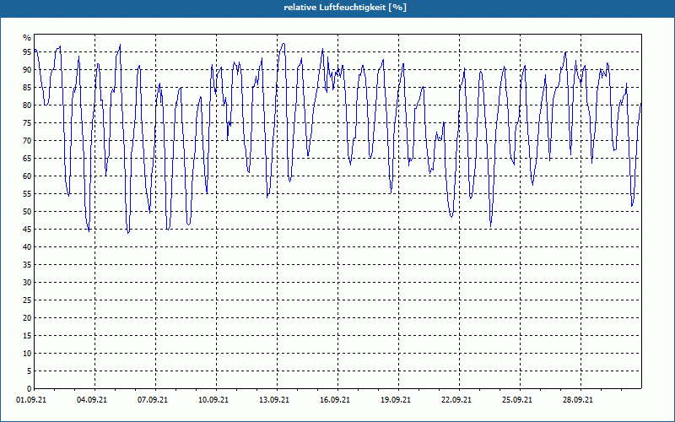Viewport: 675px width, 422px height.
Task: Click the y-axis label '50'
Action: (27, 212)
